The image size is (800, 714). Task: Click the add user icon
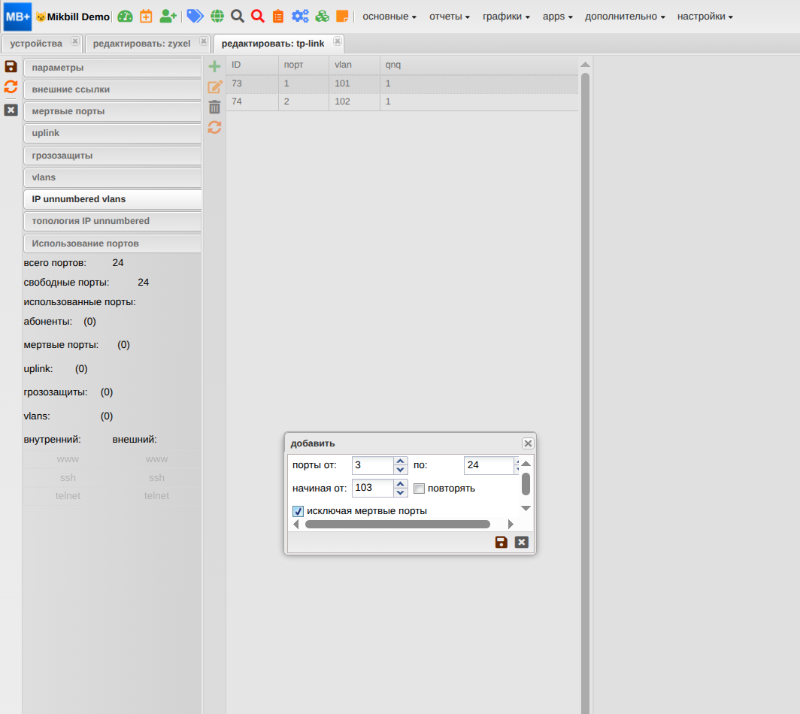point(168,17)
